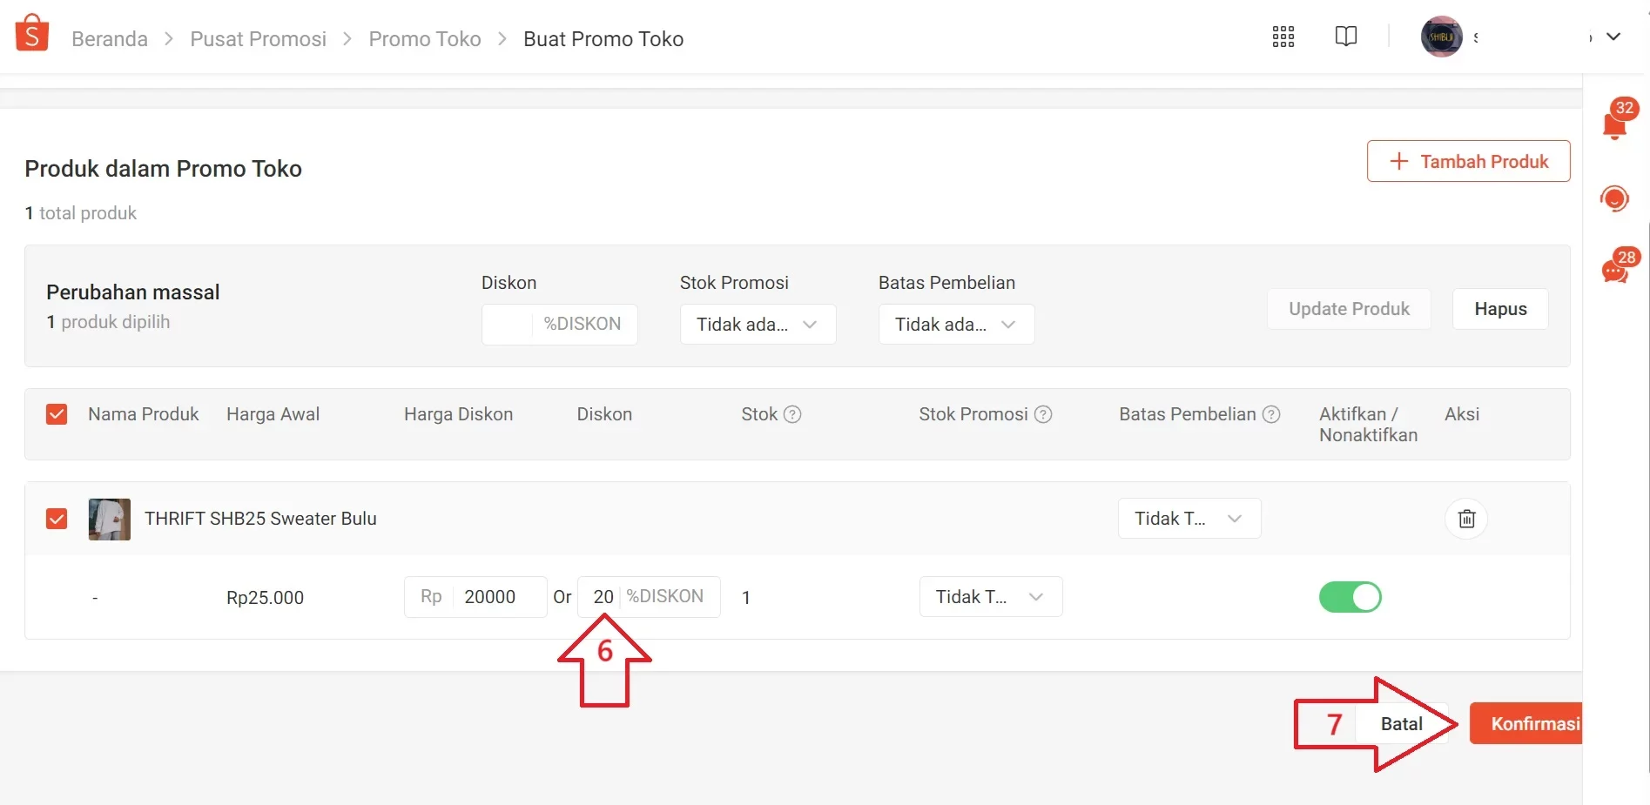The height and width of the screenshot is (805, 1650).
Task: Click the Shopee logo icon
Action: (x=32, y=34)
